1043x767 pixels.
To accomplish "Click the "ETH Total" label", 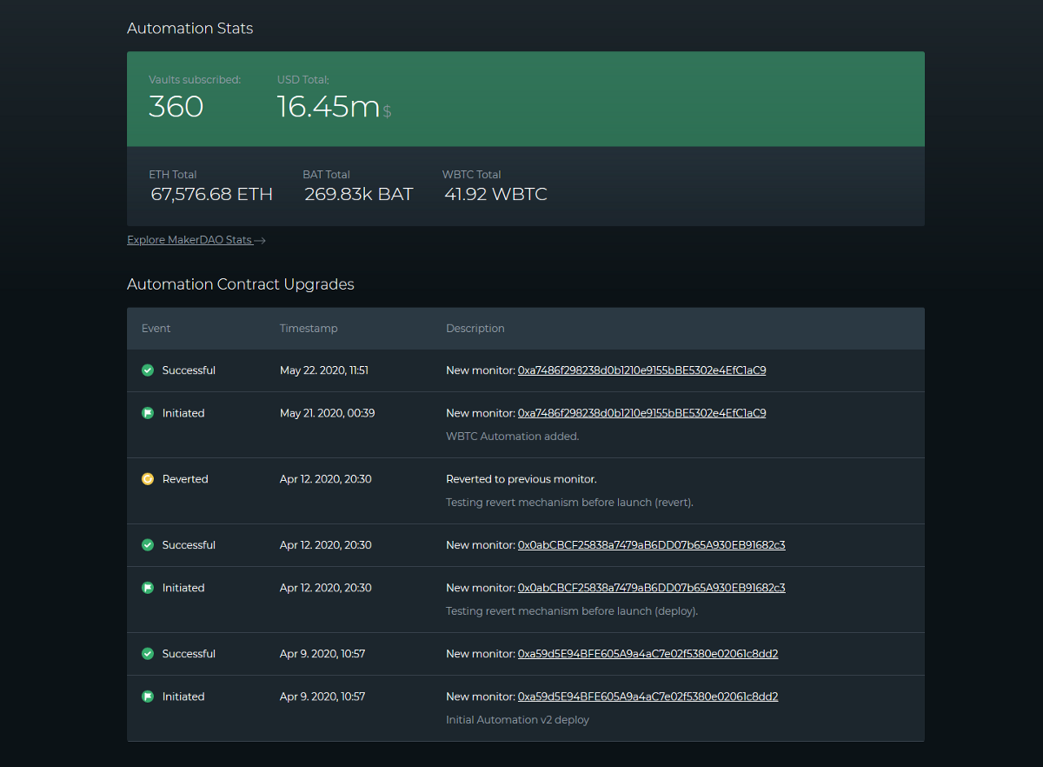I will [173, 175].
